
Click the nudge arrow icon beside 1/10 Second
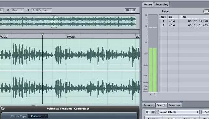pos(28,10)
